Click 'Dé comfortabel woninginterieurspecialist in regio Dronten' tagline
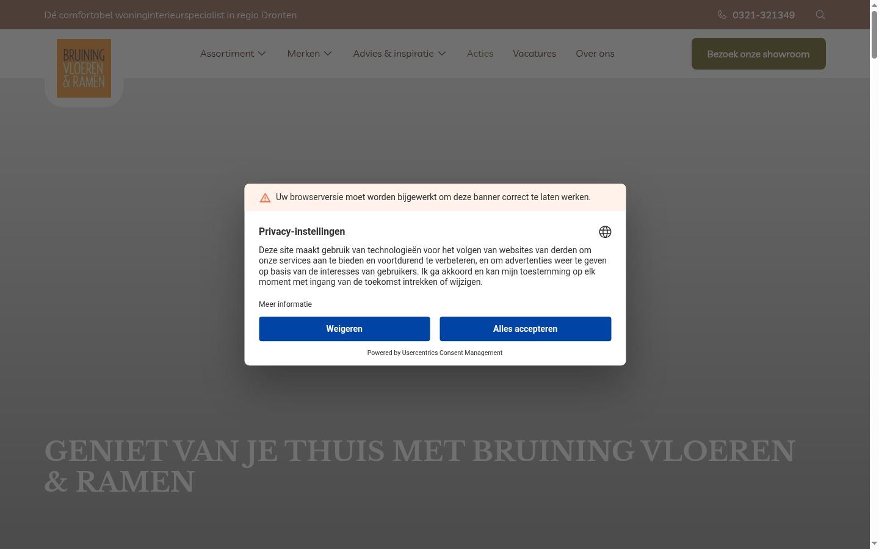879x549 pixels. 170,15
